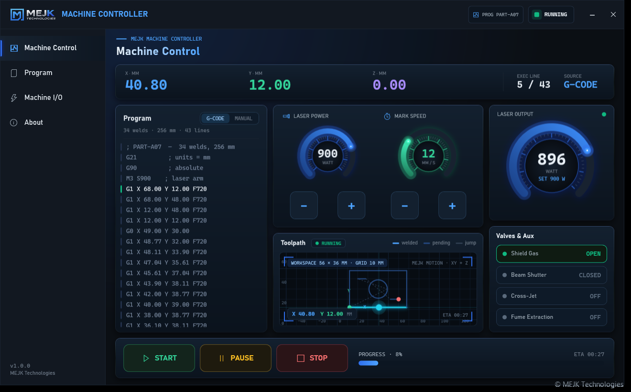Open the Machine Control page
Image resolution: width=631 pixels, height=392 pixels.
[53, 48]
